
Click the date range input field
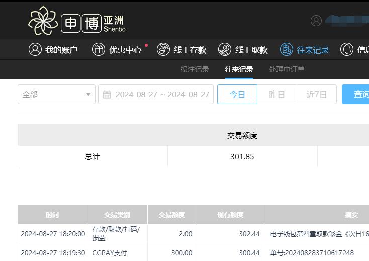click(x=156, y=94)
